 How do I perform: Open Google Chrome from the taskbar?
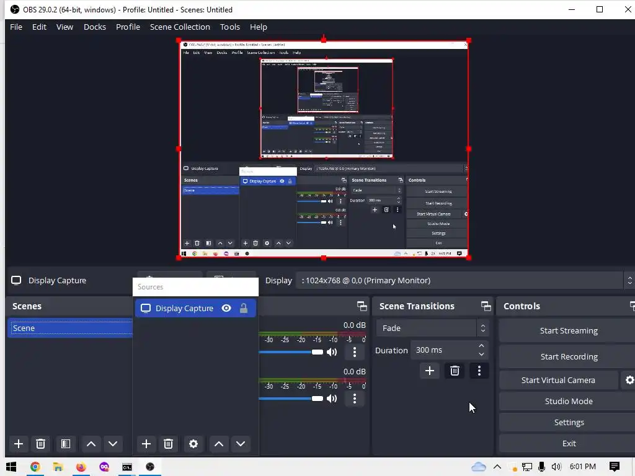point(35,467)
